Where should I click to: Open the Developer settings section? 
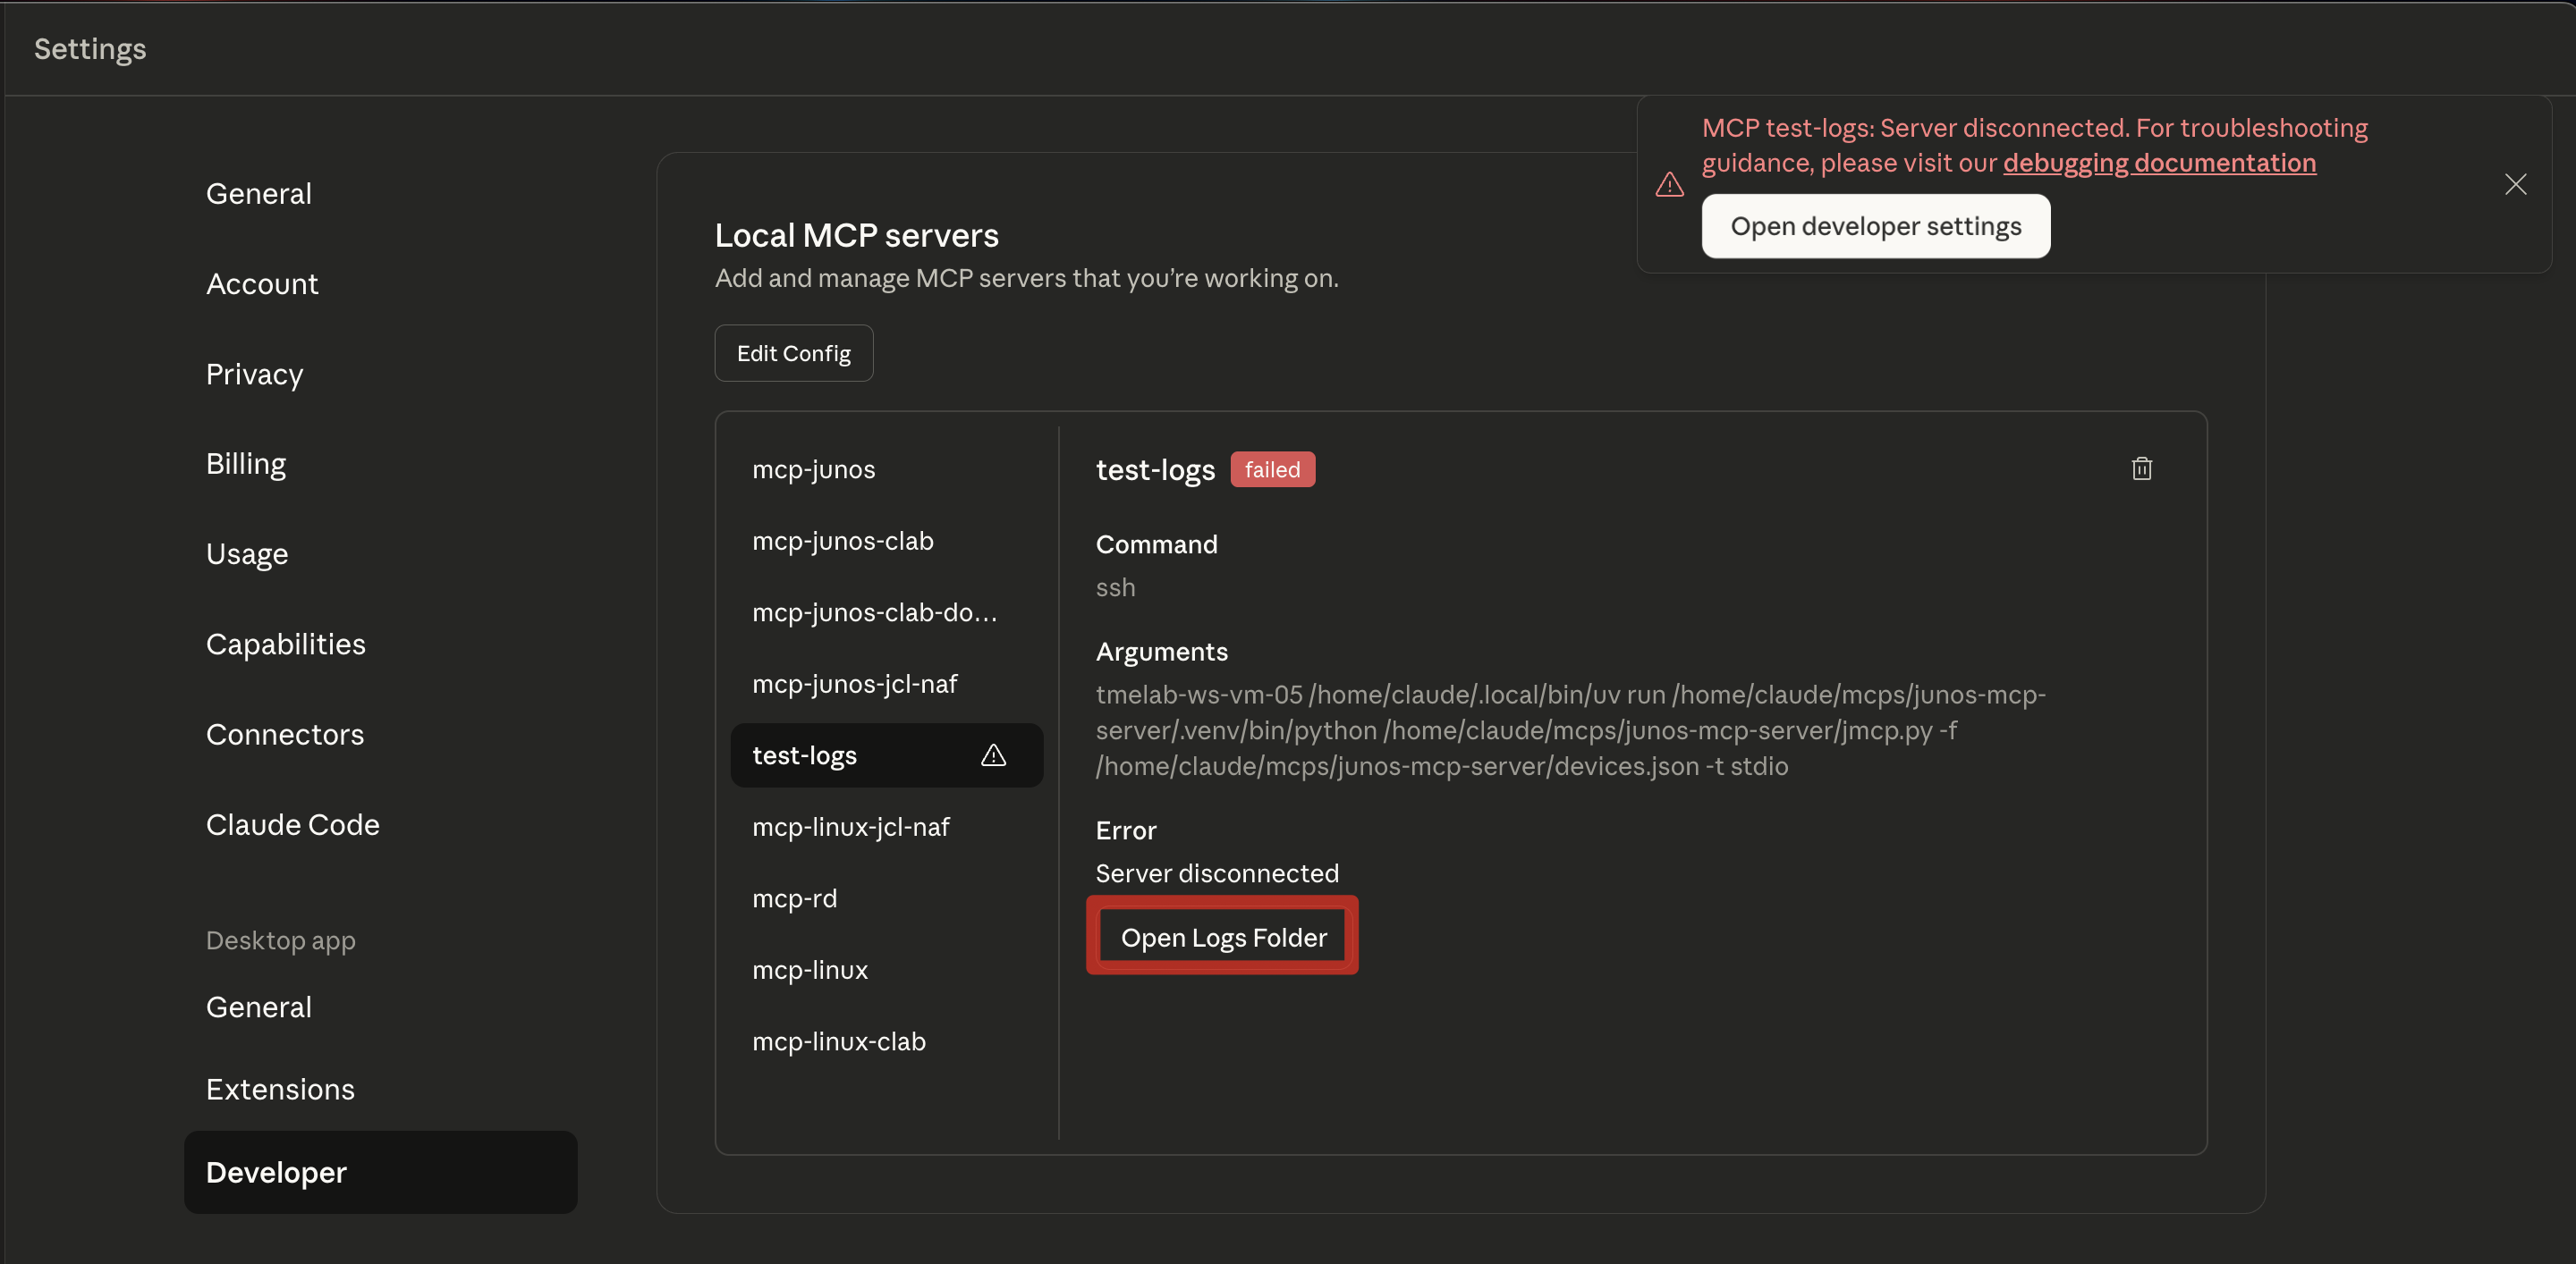click(380, 1172)
